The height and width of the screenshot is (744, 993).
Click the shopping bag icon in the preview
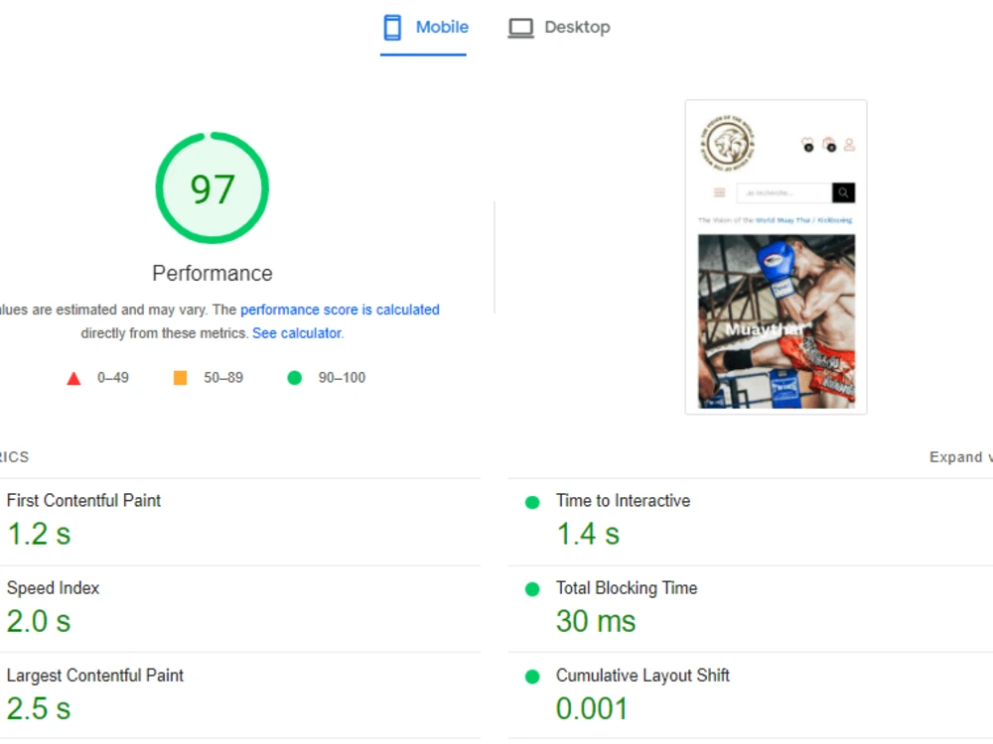click(829, 144)
